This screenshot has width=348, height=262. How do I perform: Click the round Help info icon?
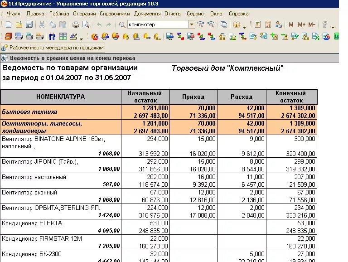coord(237,24)
